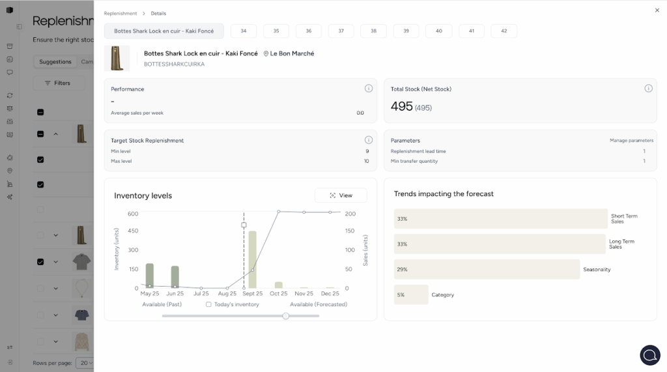Click the focus frame icon in View button
The image size is (667, 372).
coord(333,195)
